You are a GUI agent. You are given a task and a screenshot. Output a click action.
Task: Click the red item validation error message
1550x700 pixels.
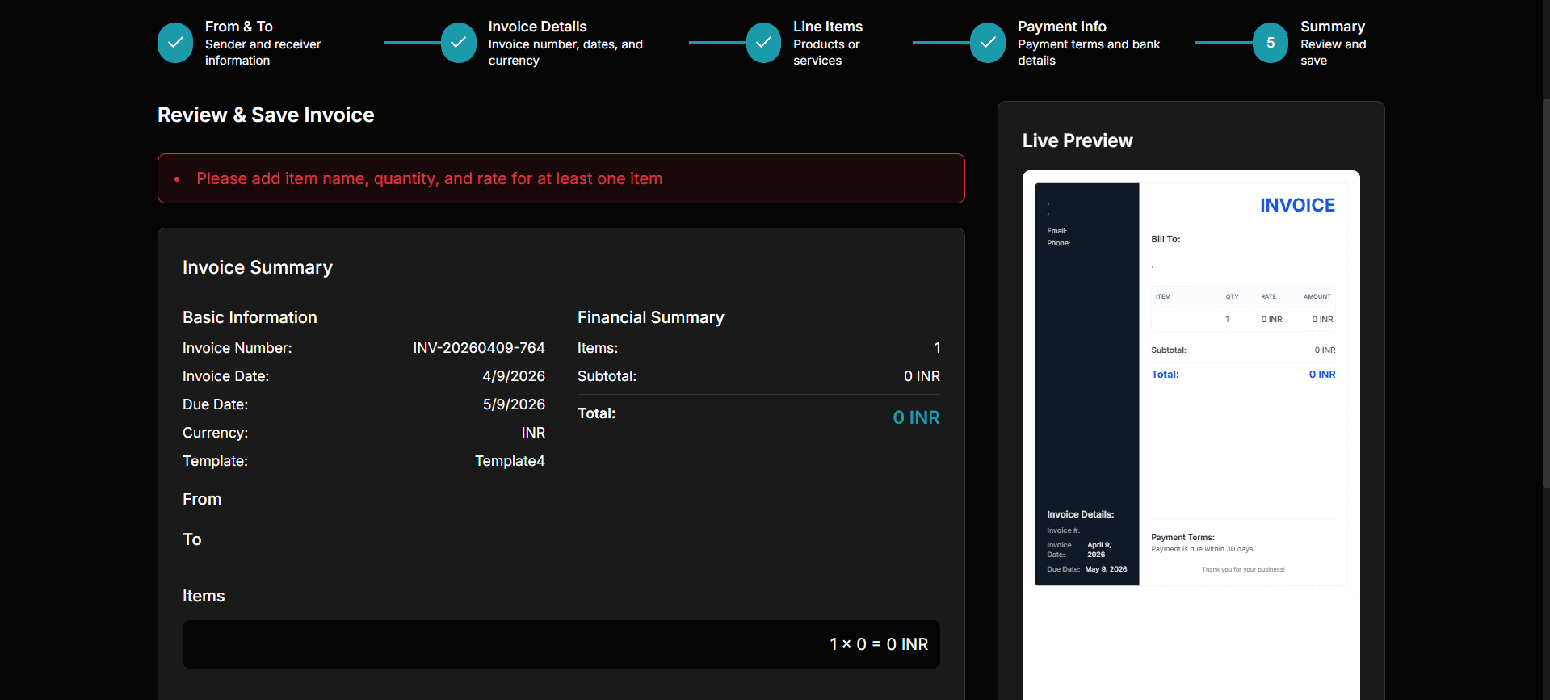point(429,178)
